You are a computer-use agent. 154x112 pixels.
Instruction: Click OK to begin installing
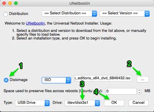tap(114, 103)
